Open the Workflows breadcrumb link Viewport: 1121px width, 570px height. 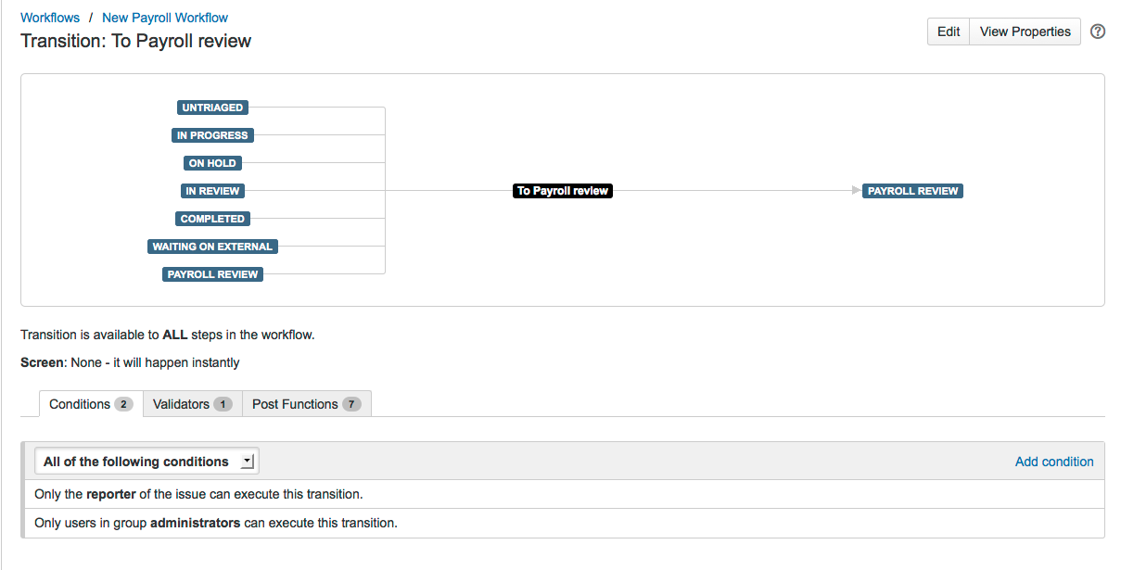(x=50, y=18)
